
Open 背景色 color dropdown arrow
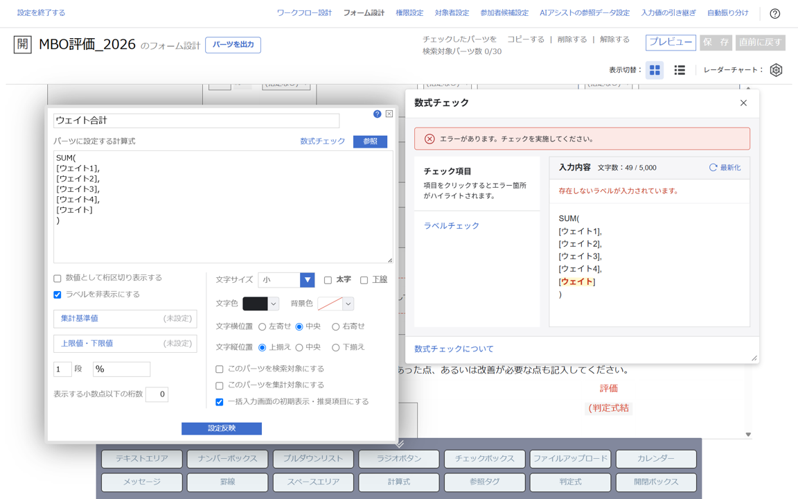348,304
